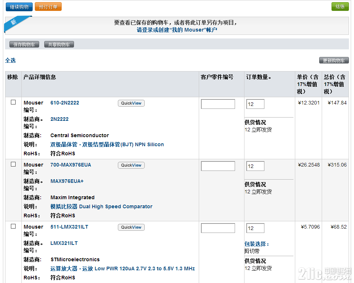Select the Maxim Integrated manufacturer text

pos(73,197)
